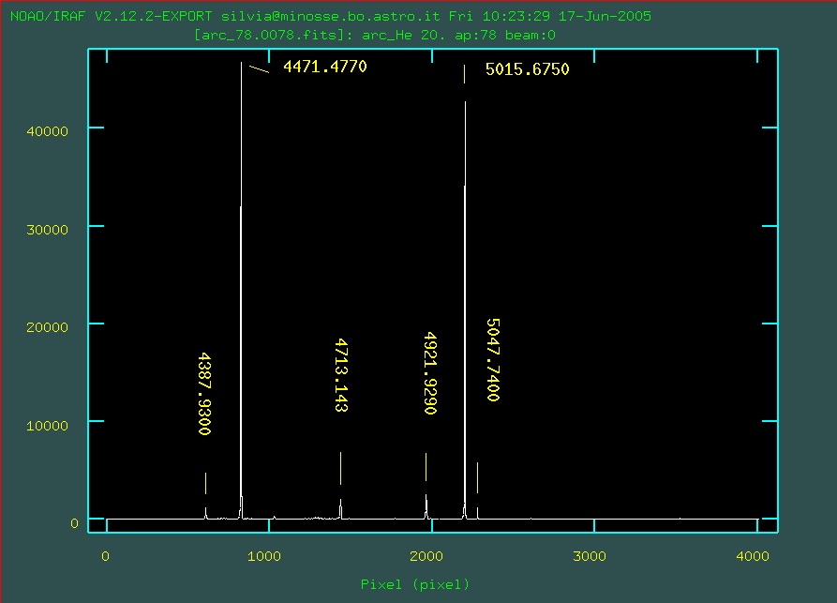Click the "Pixel (pixel)" x-axis title

415,584
